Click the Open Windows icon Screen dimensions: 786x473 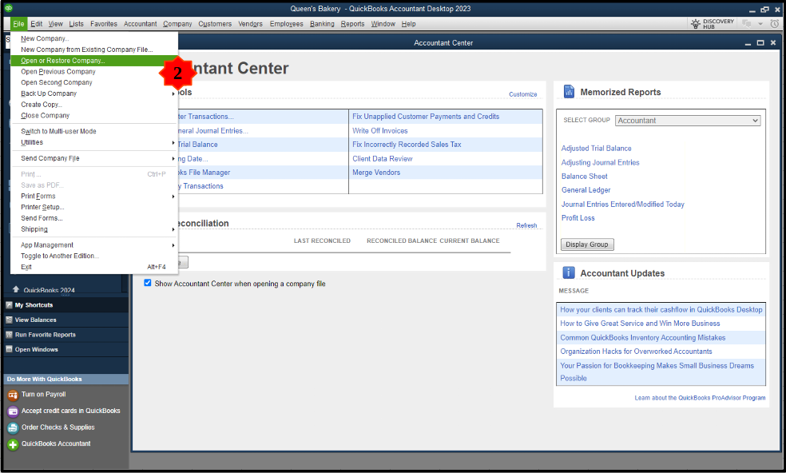(9, 349)
